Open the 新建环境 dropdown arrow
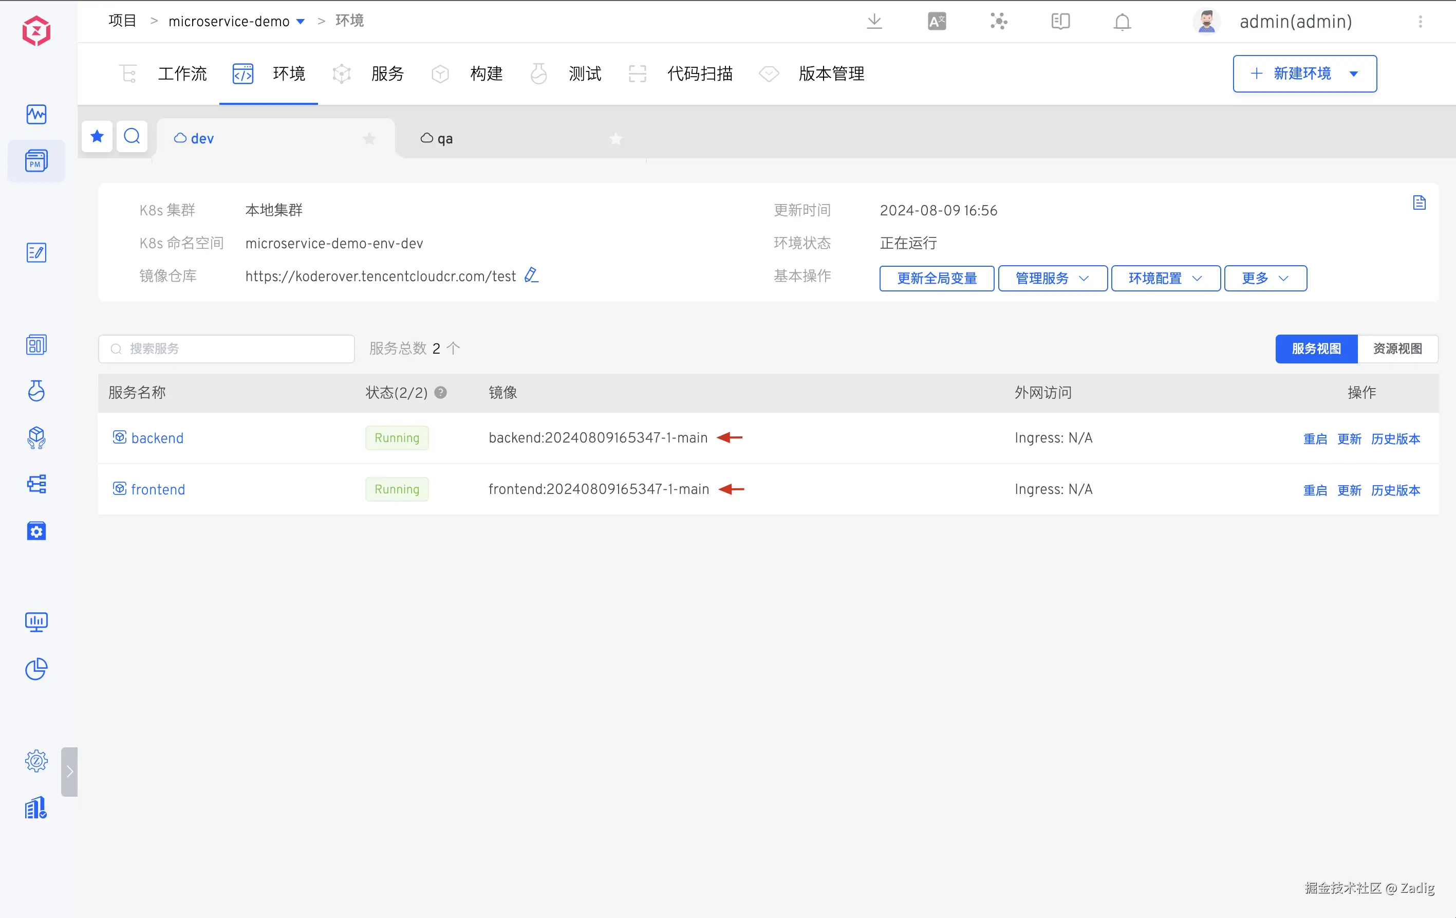1456x918 pixels. [x=1354, y=74]
